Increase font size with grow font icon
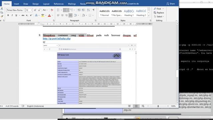The height and width of the screenshot is (120, 213). pyautogui.click(x=35, y=10)
